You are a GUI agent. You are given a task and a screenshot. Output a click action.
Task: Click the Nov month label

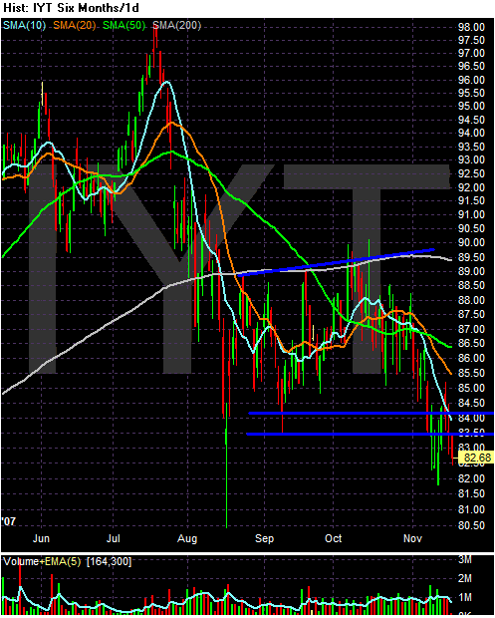coord(412,538)
